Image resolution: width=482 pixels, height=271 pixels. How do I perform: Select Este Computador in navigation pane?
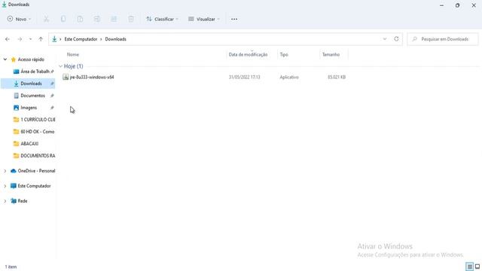(x=34, y=186)
